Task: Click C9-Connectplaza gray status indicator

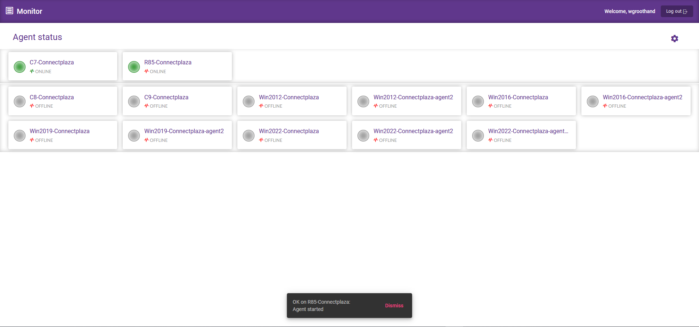Action: click(x=134, y=101)
